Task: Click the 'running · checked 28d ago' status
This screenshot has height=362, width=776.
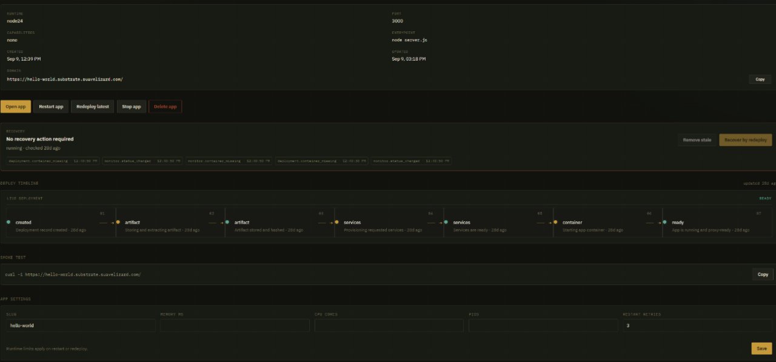Action: coord(33,148)
